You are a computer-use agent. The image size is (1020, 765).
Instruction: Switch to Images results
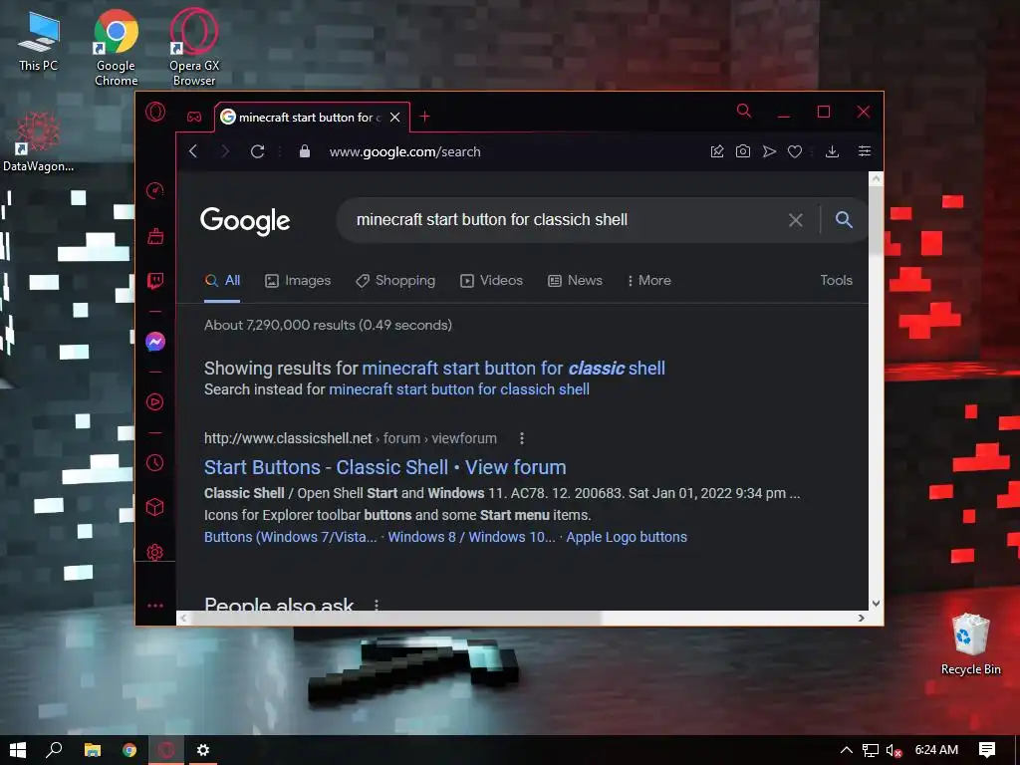[x=298, y=280]
